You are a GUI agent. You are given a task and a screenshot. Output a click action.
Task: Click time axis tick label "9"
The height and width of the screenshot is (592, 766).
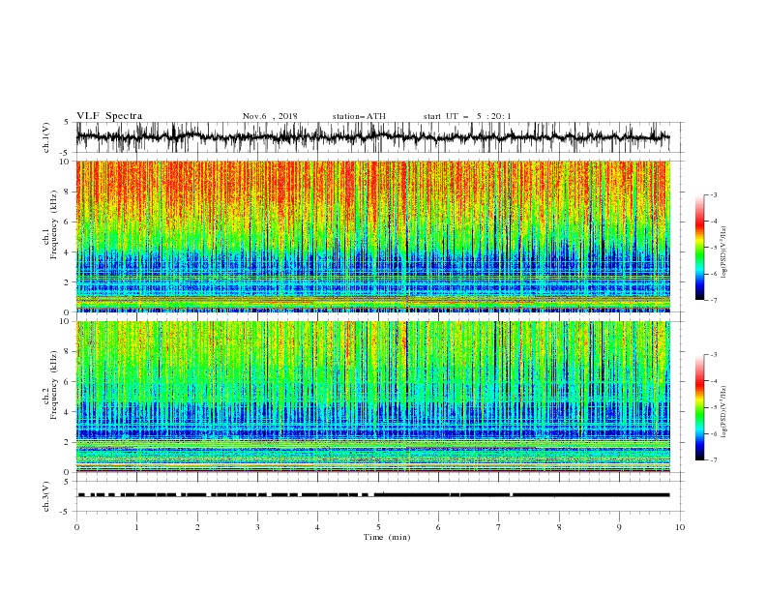coord(619,527)
